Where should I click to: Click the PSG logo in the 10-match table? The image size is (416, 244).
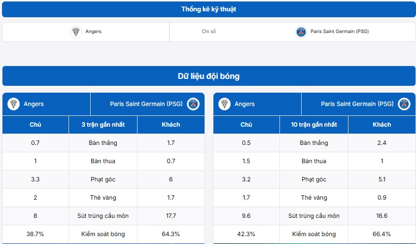tap(404, 104)
